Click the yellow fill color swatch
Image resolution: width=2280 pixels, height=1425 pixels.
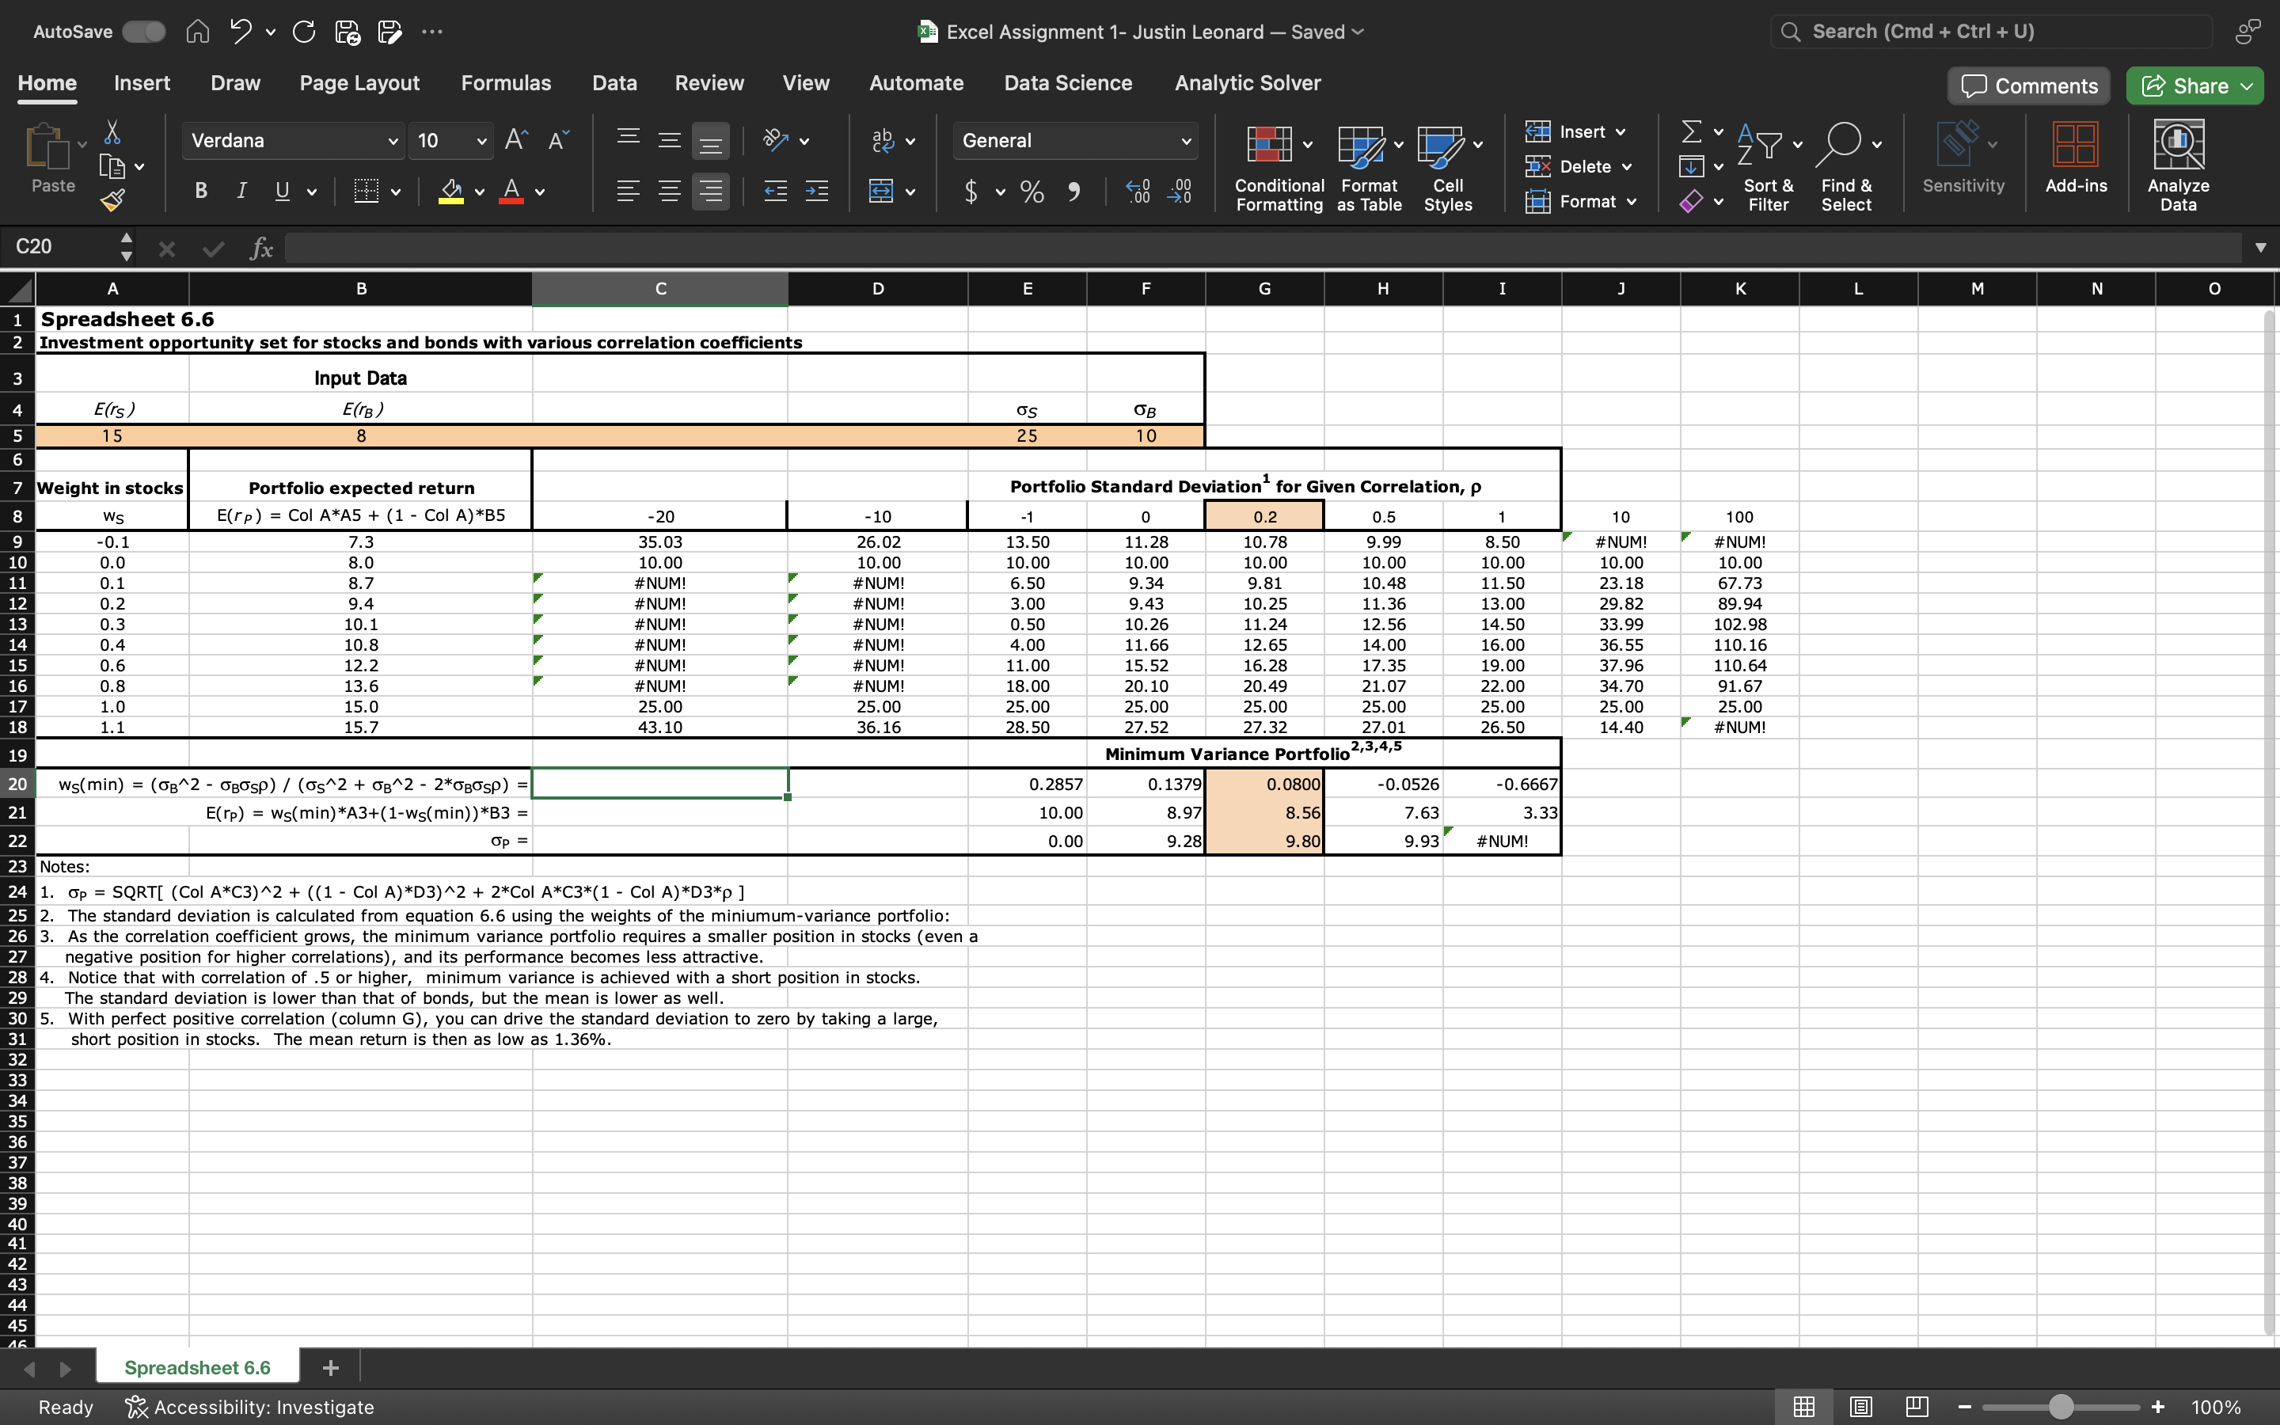point(451,192)
